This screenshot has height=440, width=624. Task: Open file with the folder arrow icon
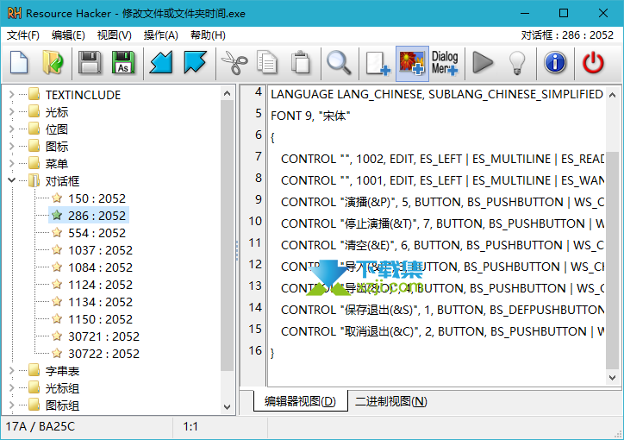[53, 63]
